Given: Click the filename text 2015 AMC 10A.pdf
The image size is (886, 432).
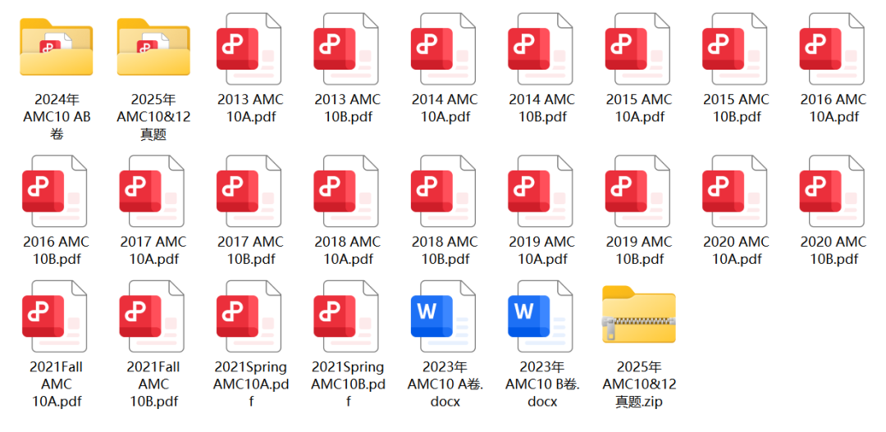Looking at the screenshot, I should (x=640, y=108).
